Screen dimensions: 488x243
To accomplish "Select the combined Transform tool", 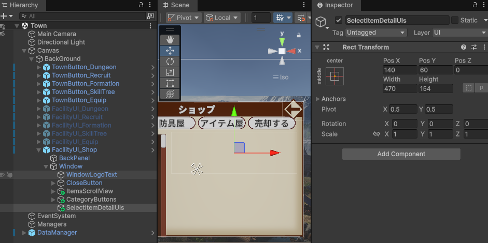I will coord(170,94).
